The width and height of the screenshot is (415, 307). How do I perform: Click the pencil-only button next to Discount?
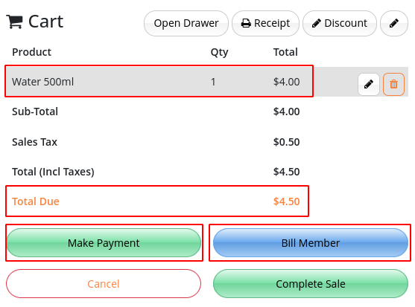[x=394, y=23]
